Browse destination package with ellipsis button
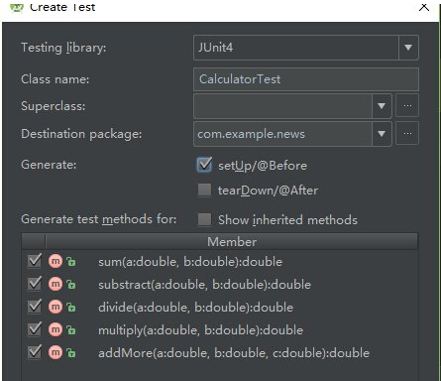441x381 pixels. pyautogui.click(x=407, y=134)
